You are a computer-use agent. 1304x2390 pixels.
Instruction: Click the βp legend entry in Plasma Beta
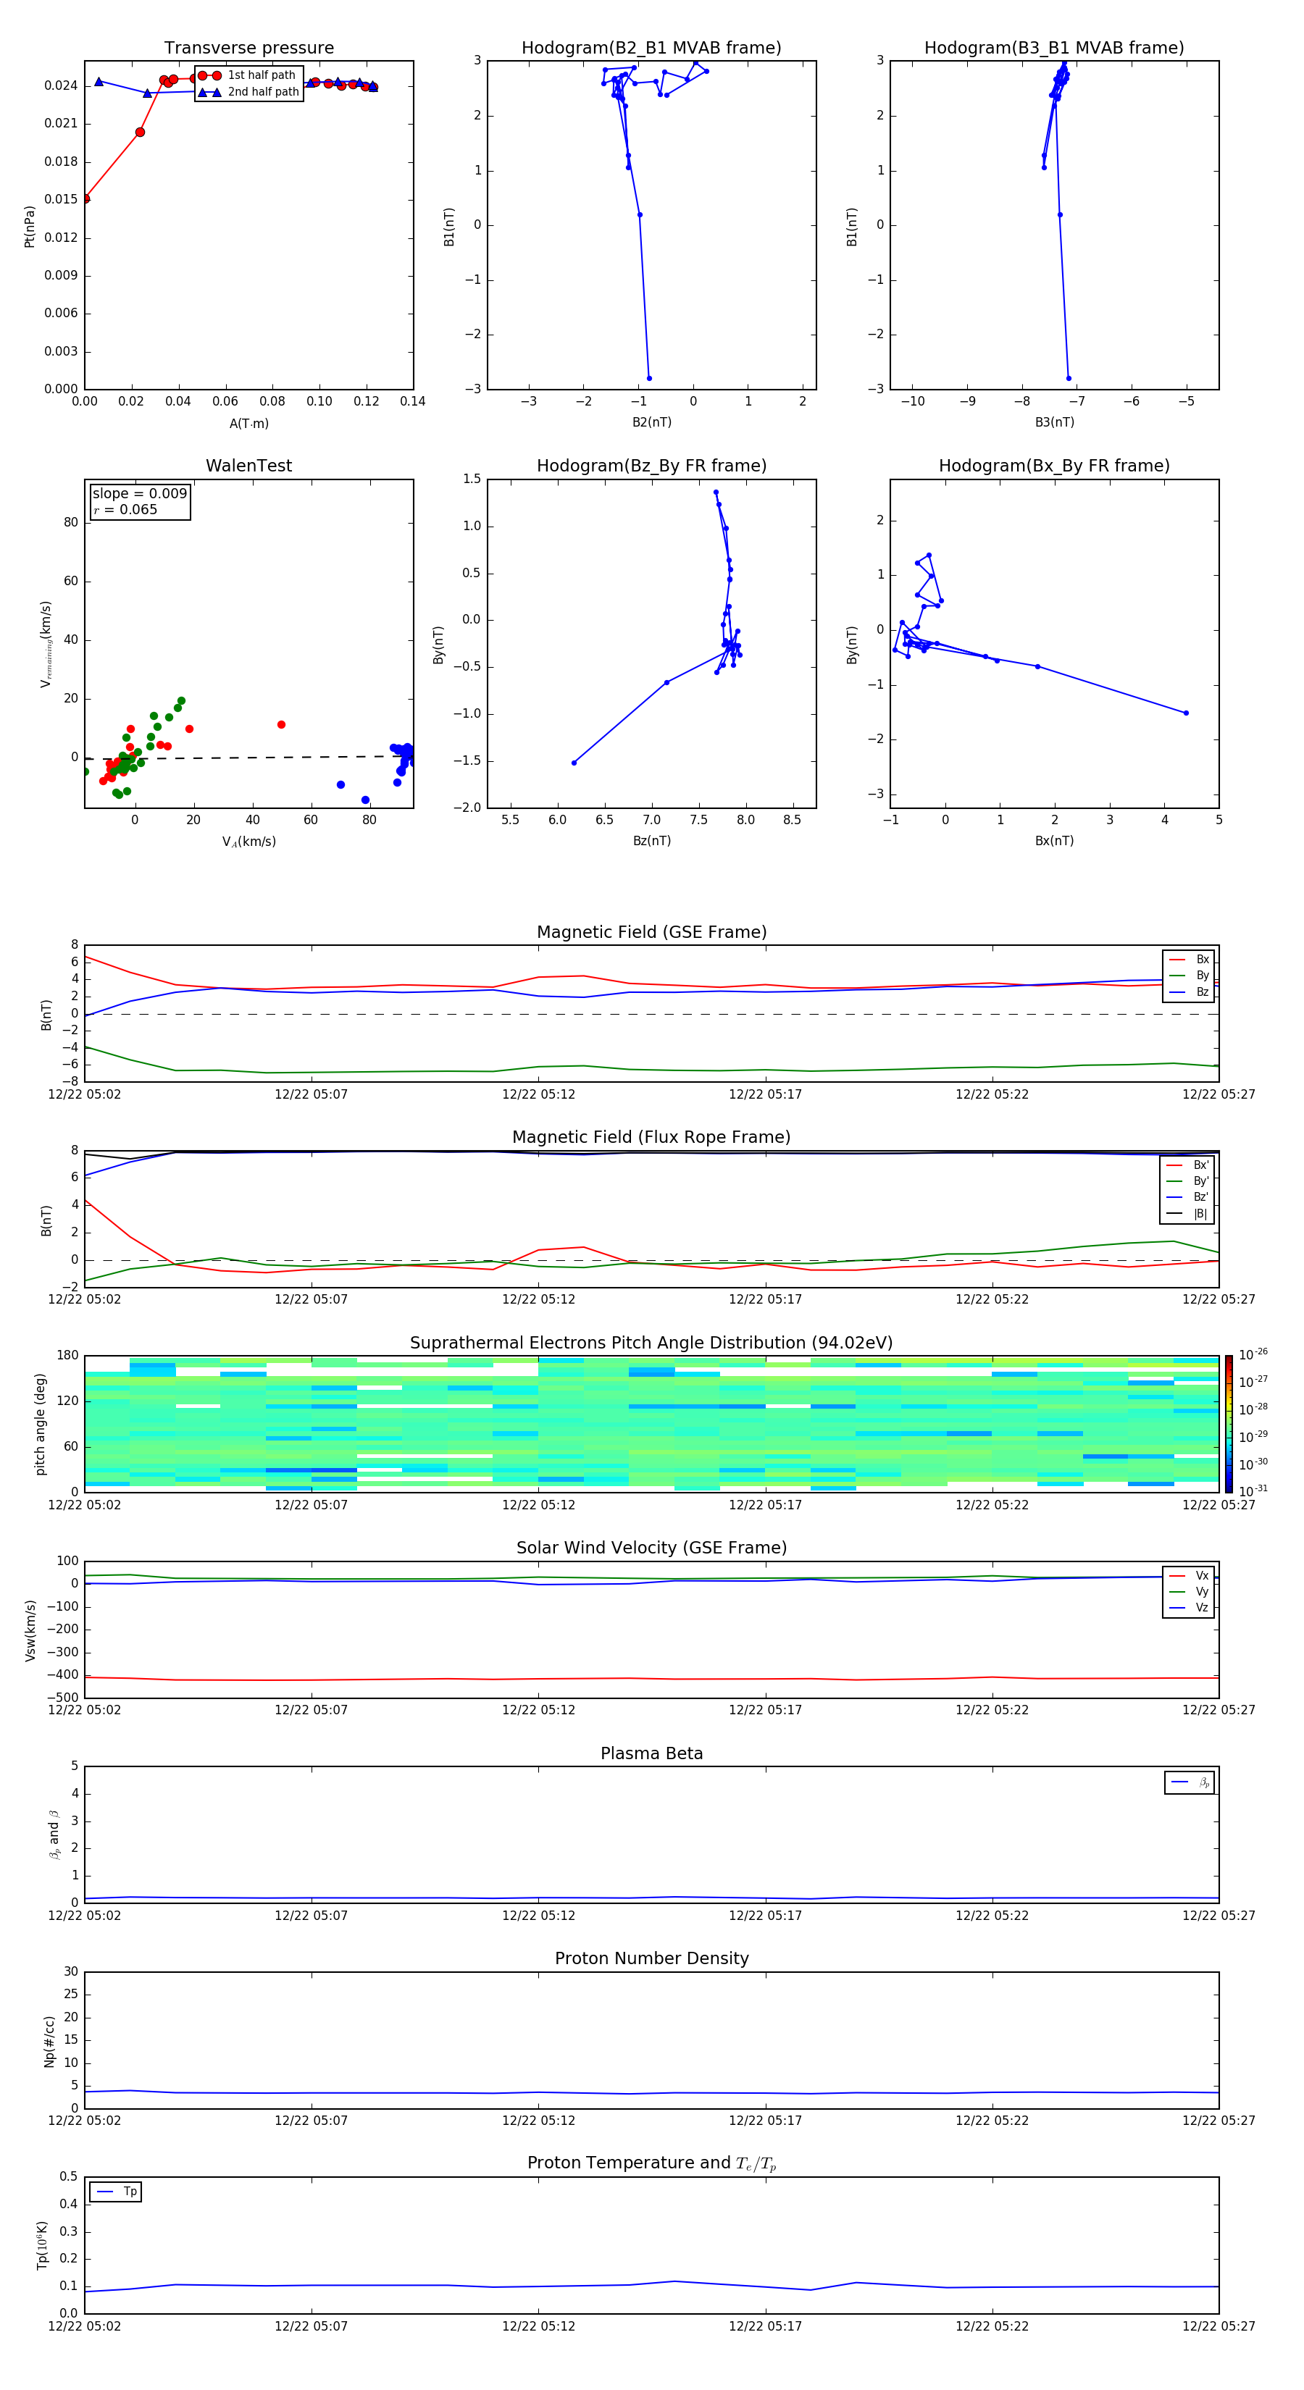(x=1190, y=1782)
